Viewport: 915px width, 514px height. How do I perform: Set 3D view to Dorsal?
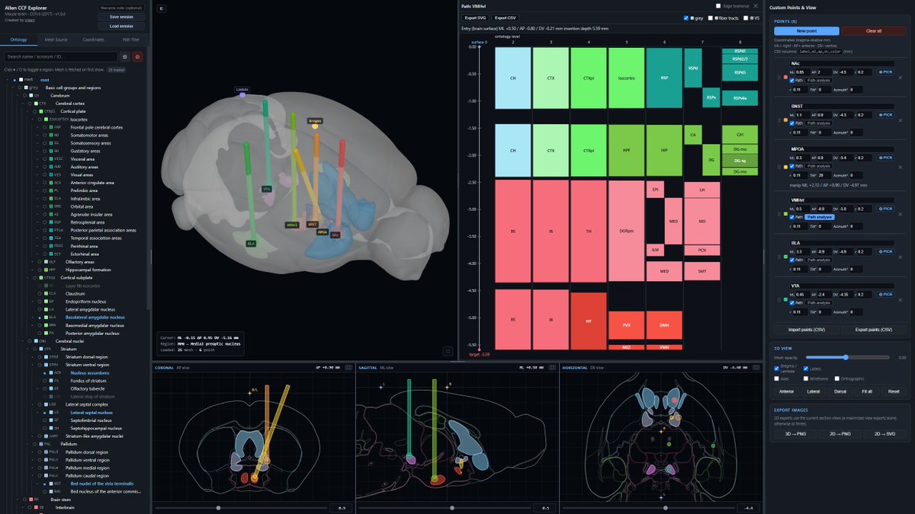839,391
